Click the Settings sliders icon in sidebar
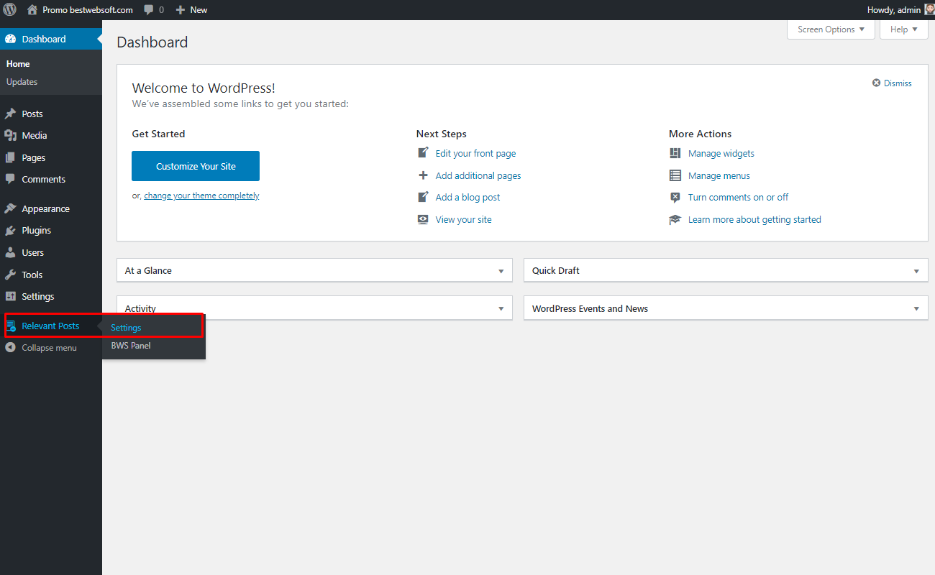935x575 pixels. click(x=10, y=296)
